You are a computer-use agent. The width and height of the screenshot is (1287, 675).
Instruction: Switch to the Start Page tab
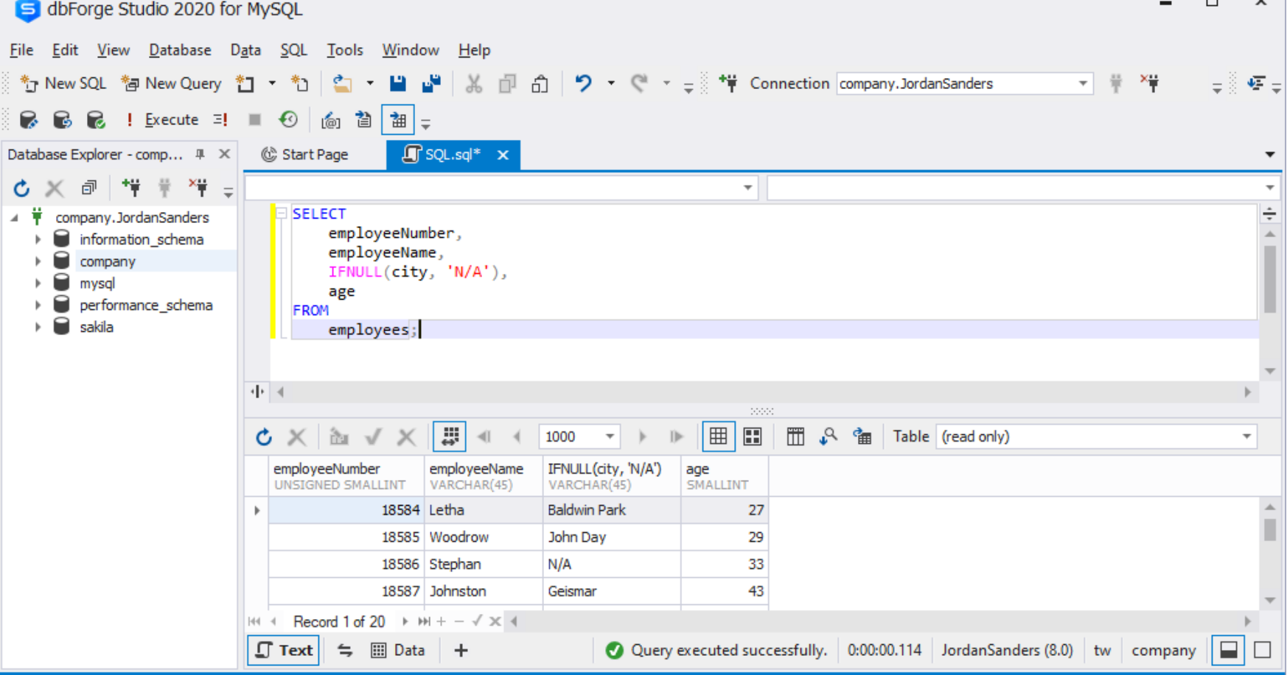point(305,155)
